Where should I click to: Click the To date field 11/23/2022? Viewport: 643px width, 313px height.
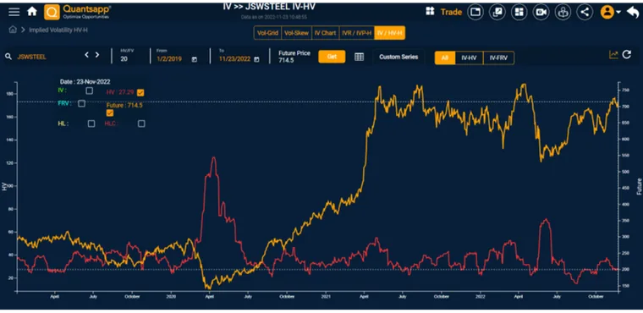click(x=234, y=59)
